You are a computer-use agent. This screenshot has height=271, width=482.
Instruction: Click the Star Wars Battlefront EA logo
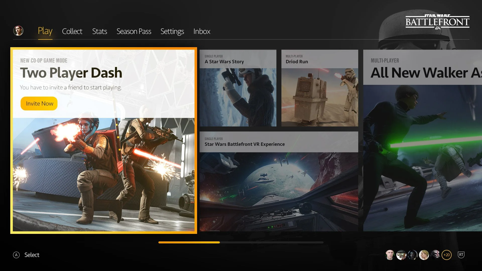point(437,22)
